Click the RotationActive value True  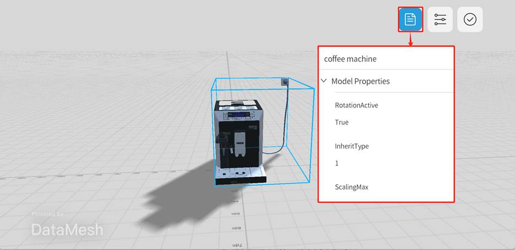342,122
